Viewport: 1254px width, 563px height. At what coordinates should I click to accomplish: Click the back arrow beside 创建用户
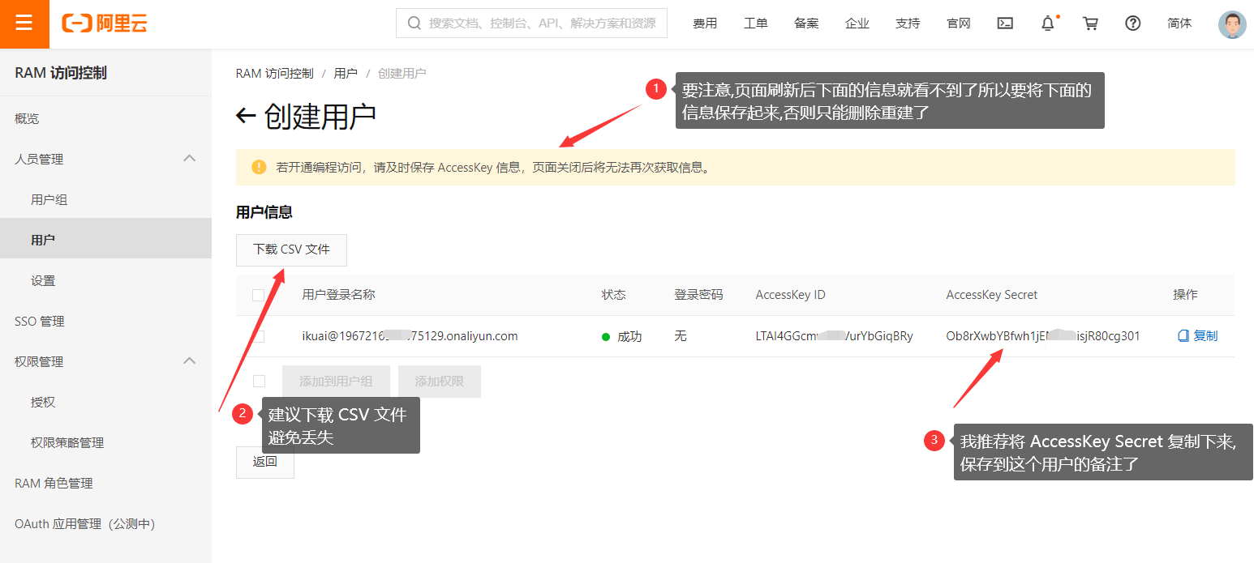tap(246, 116)
